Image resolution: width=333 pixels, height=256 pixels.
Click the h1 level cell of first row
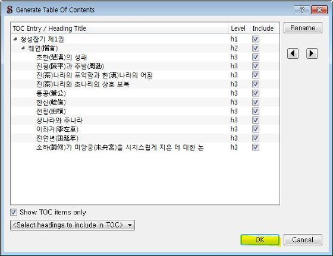(x=234, y=39)
